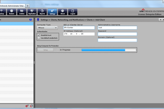The image size is (164, 109).
Task: Switch to the Unitrends Administrator Interface tab
Action: click(x=13, y=6)
